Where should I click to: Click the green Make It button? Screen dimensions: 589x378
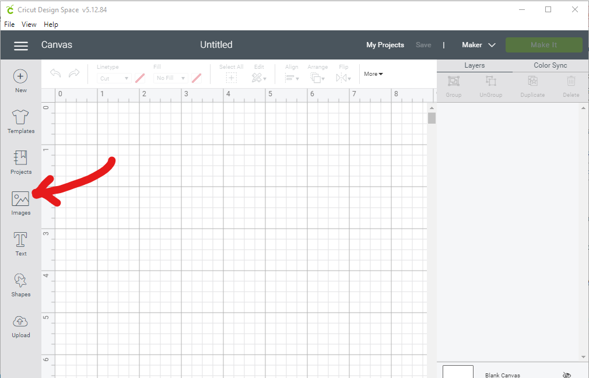544,45
